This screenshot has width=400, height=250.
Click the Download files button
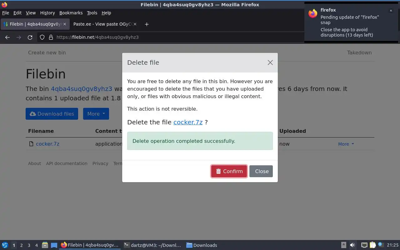point(52,114)
